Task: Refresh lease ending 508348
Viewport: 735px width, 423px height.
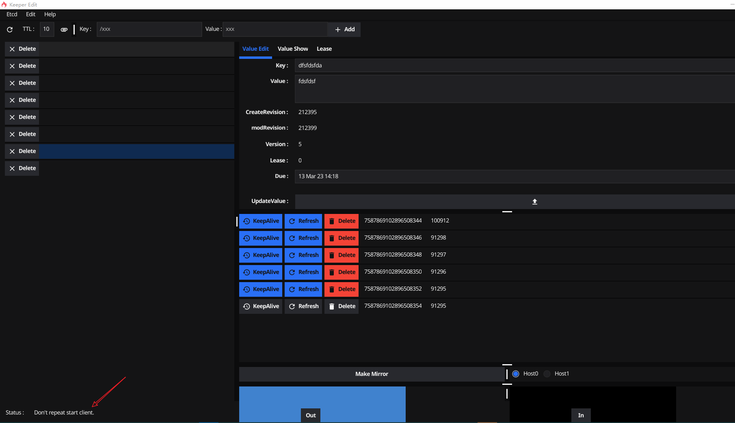Action: [303, 255]
